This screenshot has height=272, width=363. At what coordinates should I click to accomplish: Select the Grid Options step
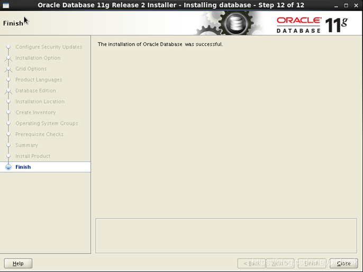[31, 69]
